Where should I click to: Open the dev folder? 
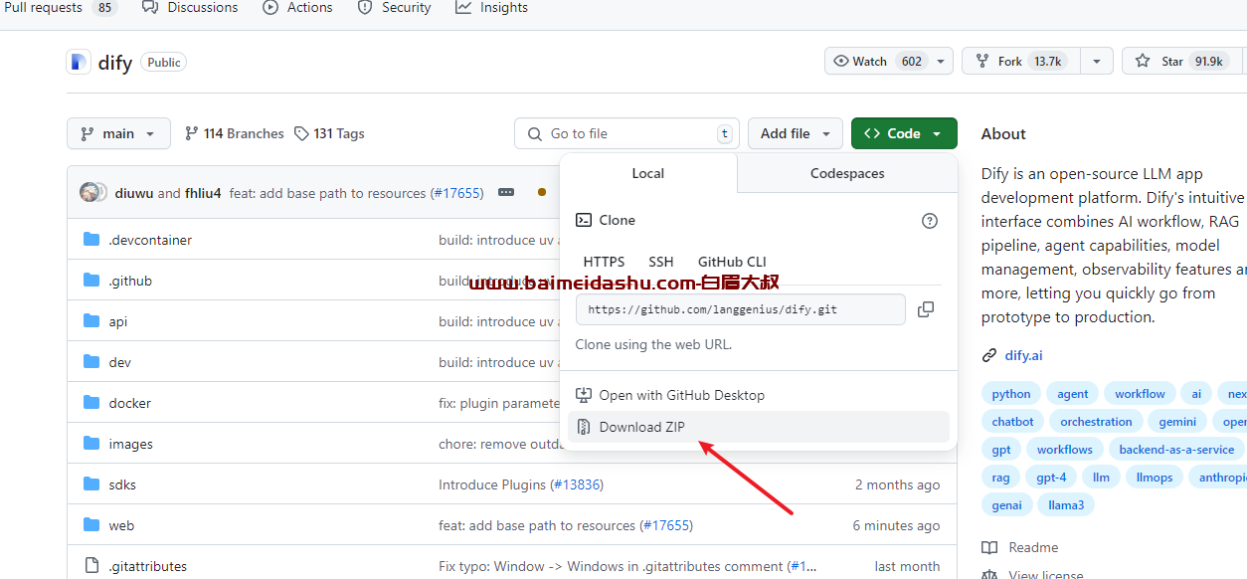[119, 362]
